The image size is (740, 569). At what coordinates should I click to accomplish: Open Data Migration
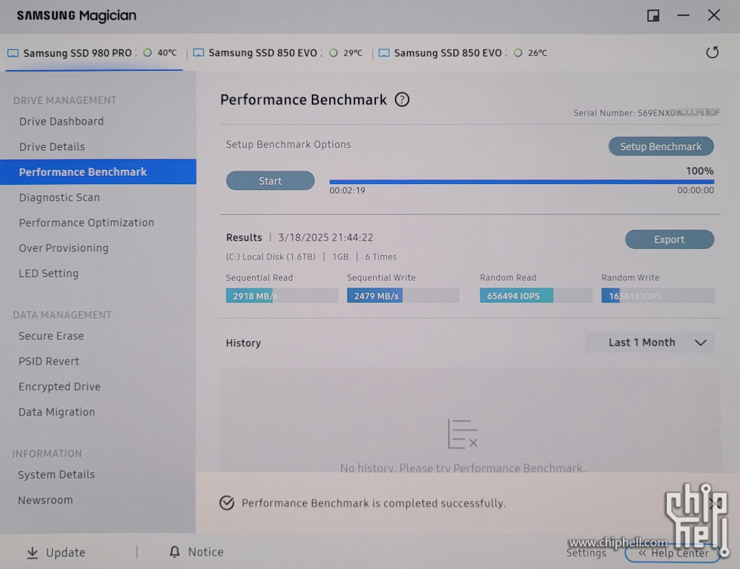tap(57, 412)
